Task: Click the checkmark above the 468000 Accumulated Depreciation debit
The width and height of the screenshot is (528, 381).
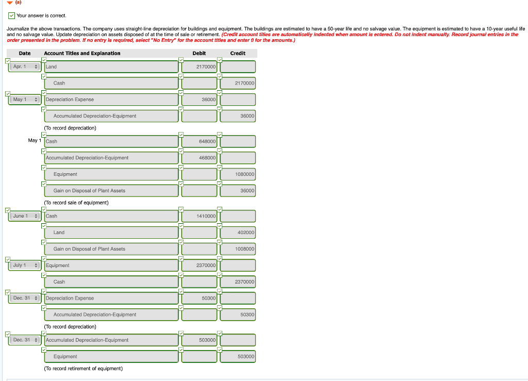Action: [x=181, y=152]
